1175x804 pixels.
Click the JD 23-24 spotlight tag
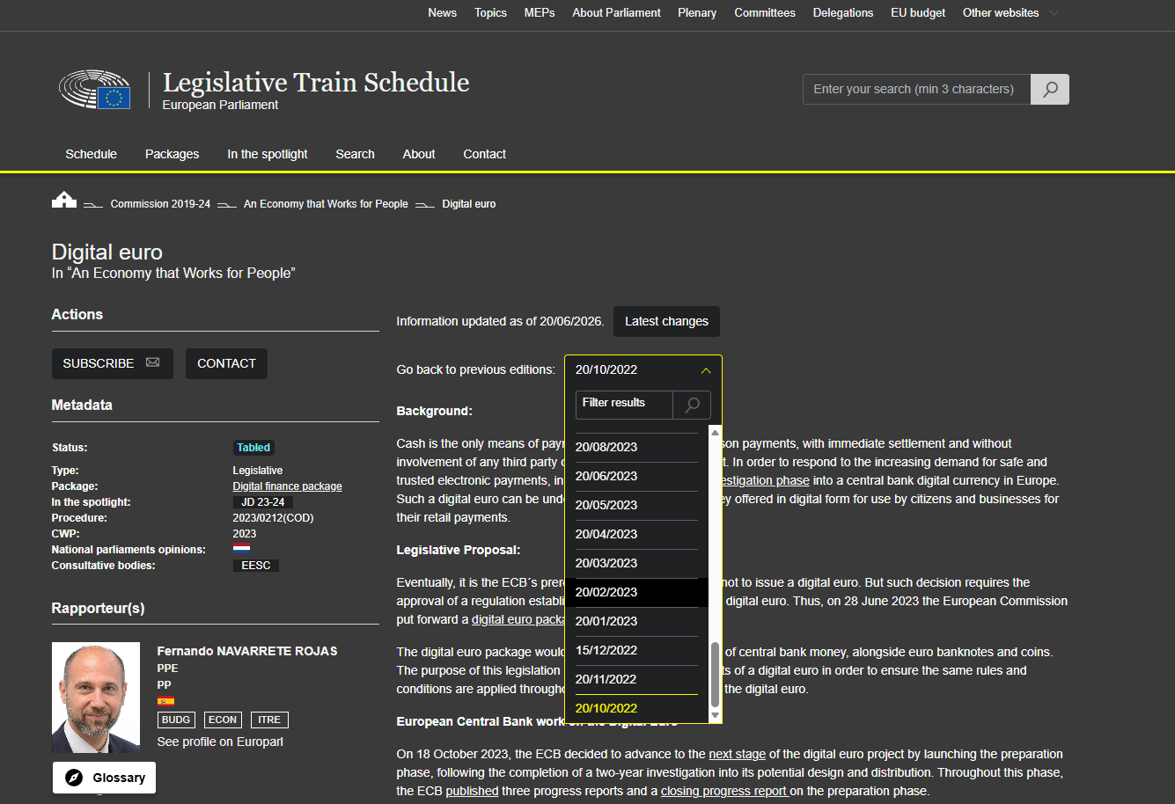[261, 502]
